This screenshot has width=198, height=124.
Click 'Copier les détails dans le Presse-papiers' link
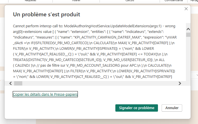tap(45, 94)
